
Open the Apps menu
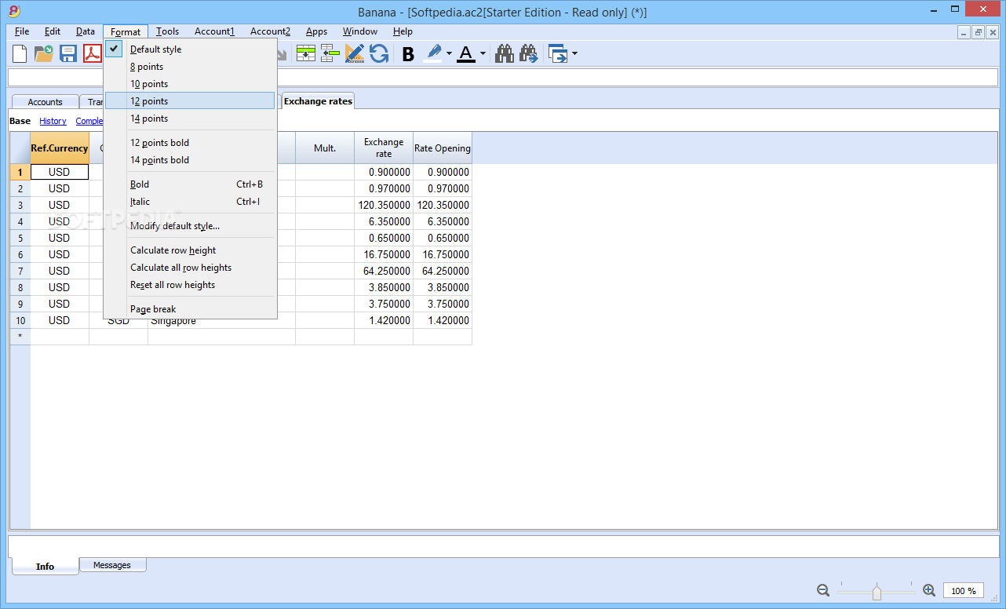316,31
